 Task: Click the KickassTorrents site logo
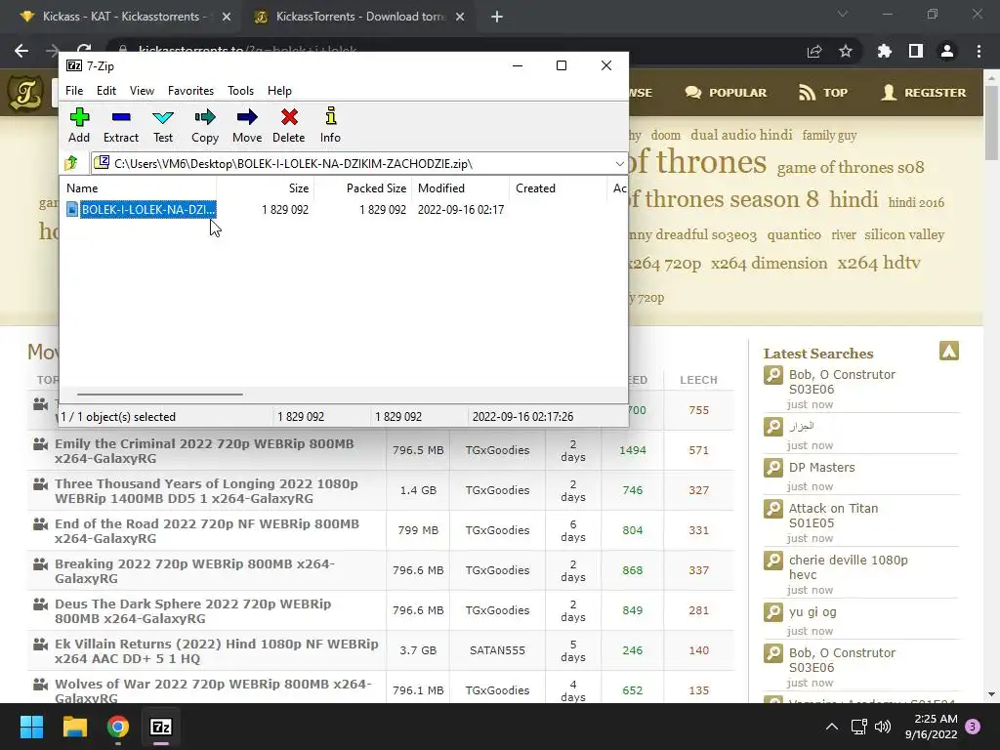pos(25,93)
